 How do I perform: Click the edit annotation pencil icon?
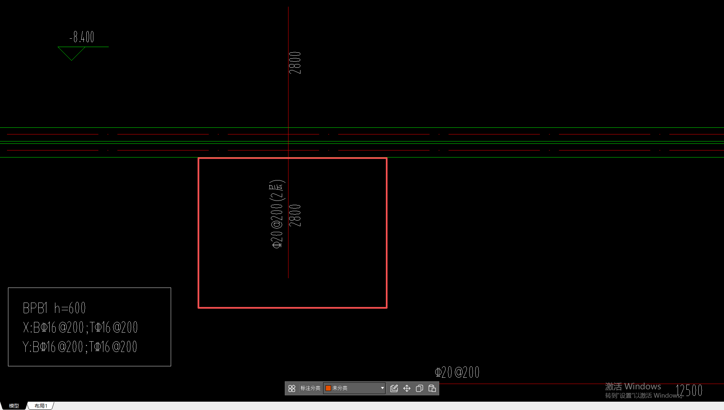pos(394,388)
